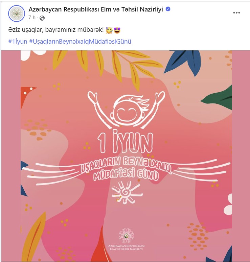Click the smiling child drawing in the image

tap(127, 110)
